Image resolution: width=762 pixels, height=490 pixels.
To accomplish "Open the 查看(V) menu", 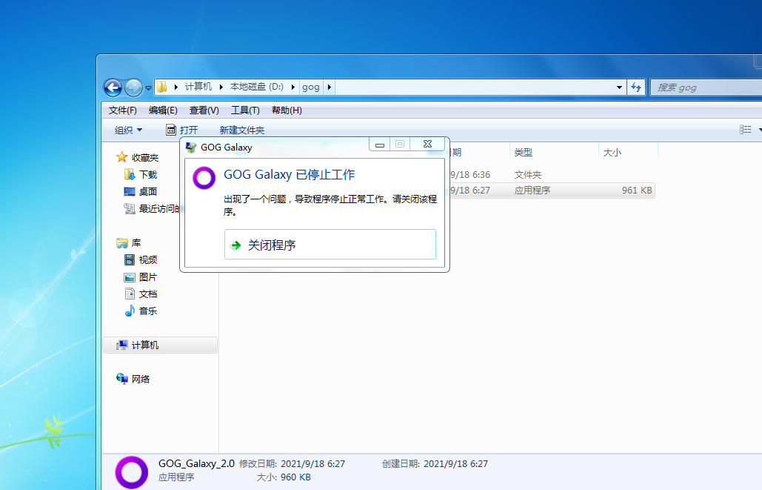I will coord(204,110).
